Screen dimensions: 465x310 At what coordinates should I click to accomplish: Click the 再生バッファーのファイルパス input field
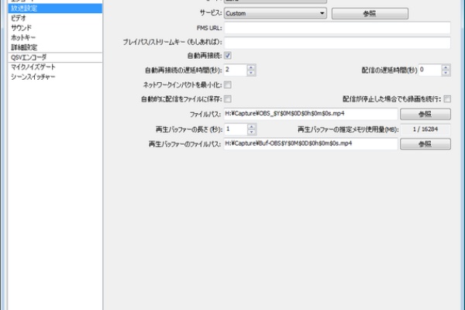311,144
